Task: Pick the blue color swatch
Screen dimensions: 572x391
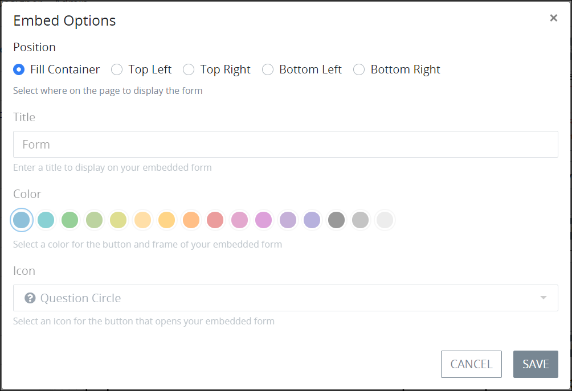Action: tap(22, 220)
